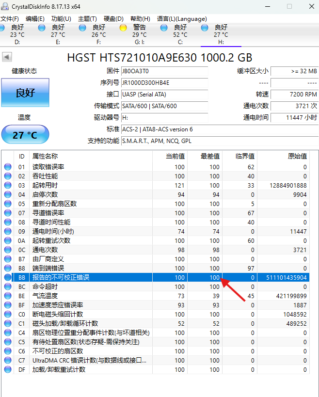Click status orb of attribute C6 不可校正的扇区数
The height and width of the screenshot is (397, 319).
[x=8, y=351]
